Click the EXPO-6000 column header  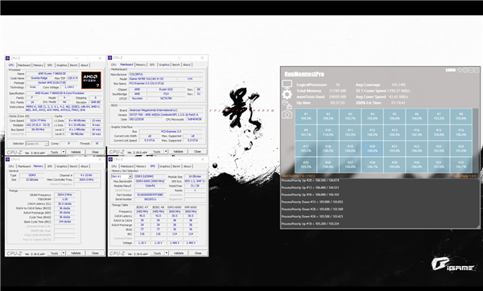click(x=175, y=207)
